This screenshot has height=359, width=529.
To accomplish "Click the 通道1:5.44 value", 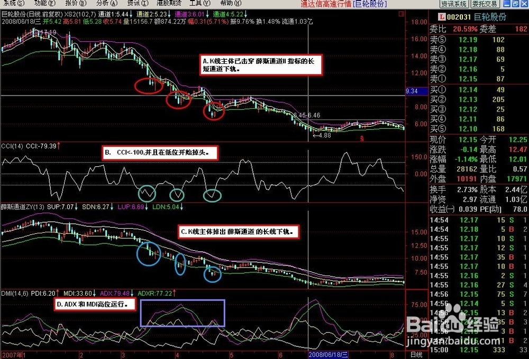I will [114, 14].
